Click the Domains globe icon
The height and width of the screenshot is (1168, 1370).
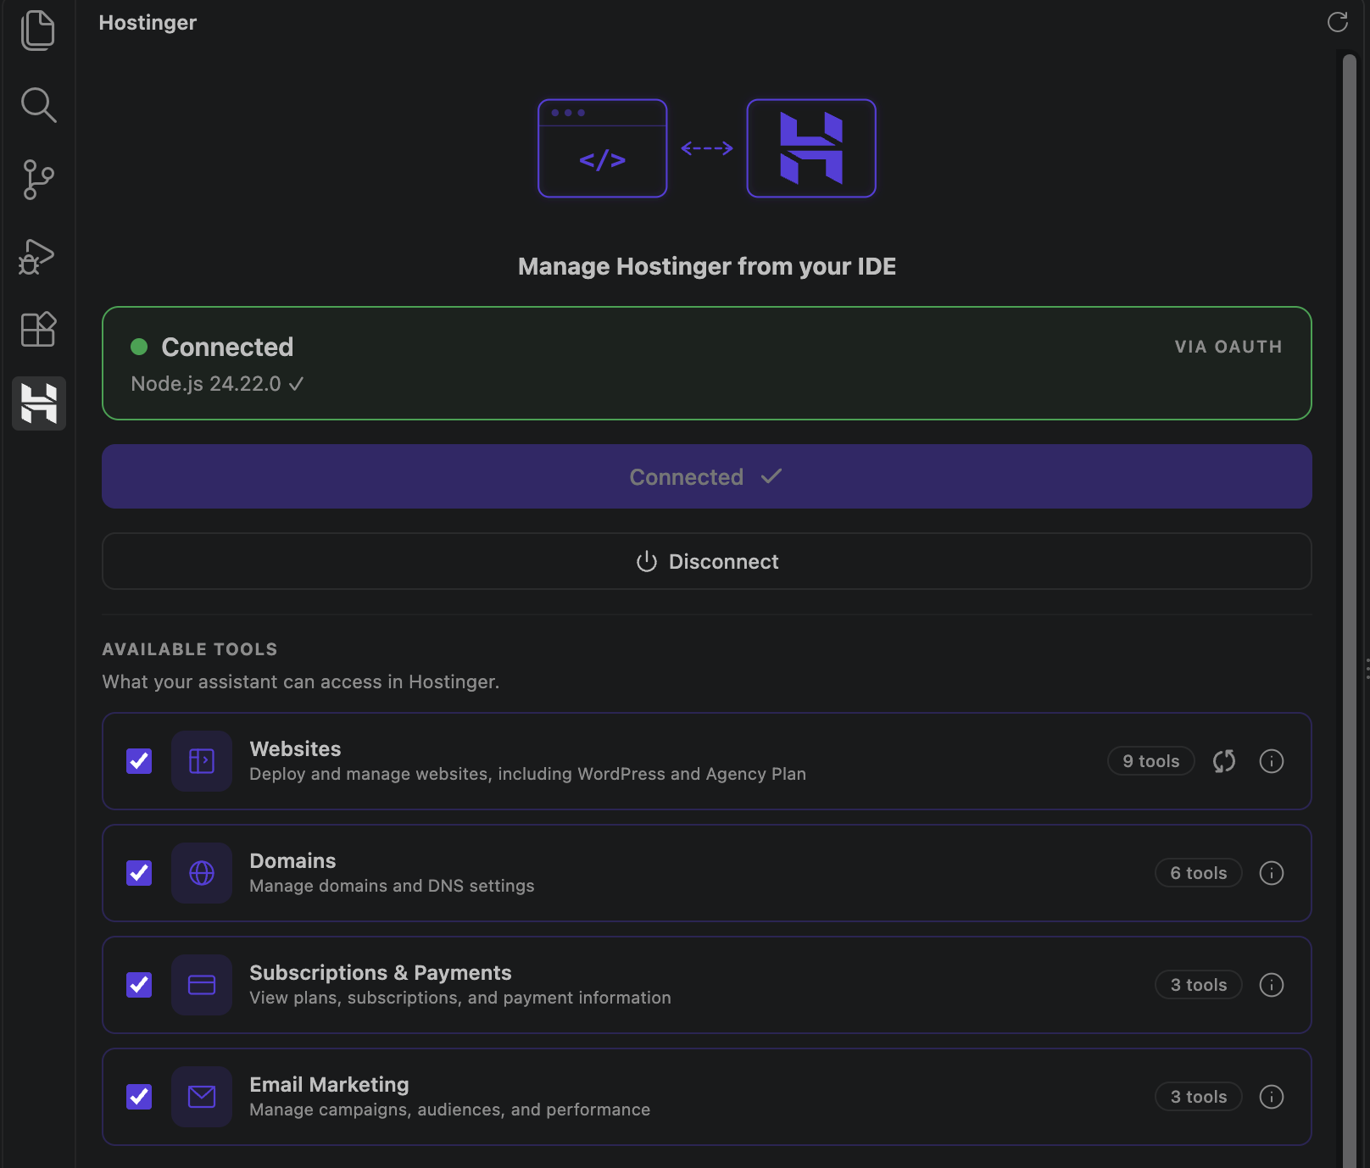[202, 873]
